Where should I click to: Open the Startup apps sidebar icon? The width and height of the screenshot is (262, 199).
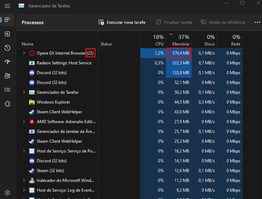7,62
